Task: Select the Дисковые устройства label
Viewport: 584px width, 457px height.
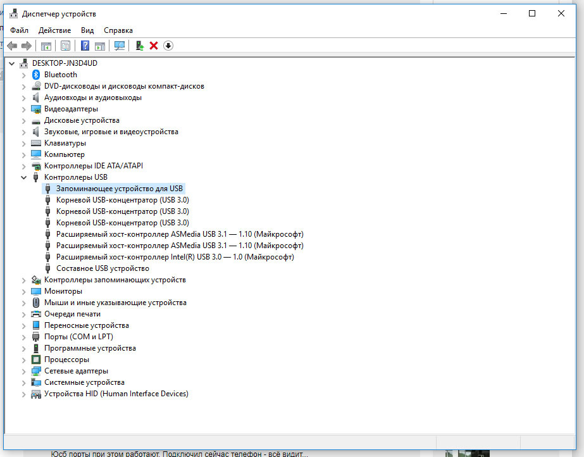Action: click(82, 120)
